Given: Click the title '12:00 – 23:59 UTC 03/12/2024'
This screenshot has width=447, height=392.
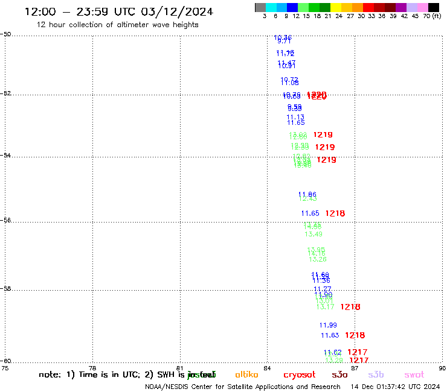Looking at the screenshot, I should pos(119,11).
